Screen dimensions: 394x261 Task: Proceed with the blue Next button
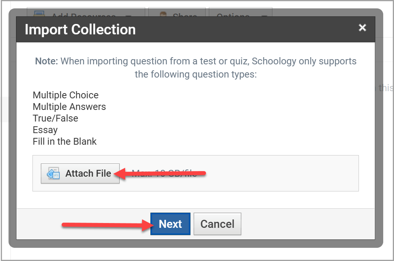click(x=170, y=224)
